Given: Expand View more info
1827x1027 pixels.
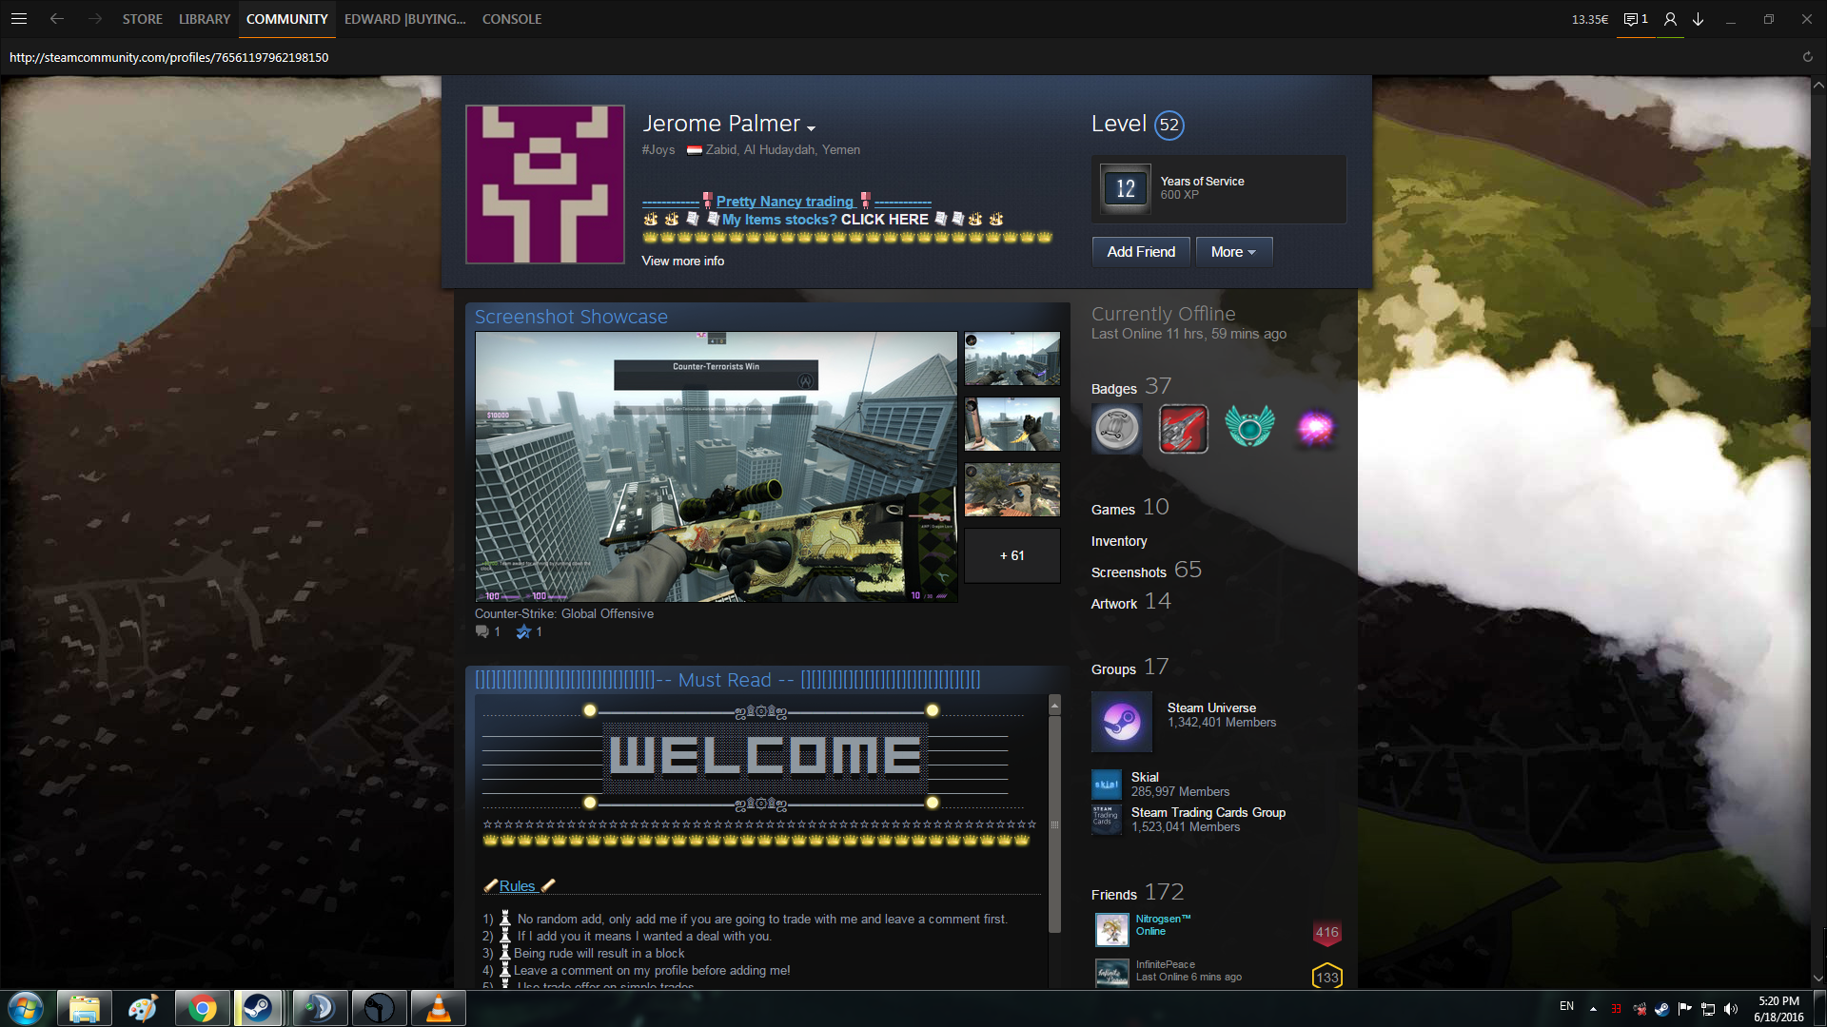Looking at the screenshot, I should coord(682,261).
